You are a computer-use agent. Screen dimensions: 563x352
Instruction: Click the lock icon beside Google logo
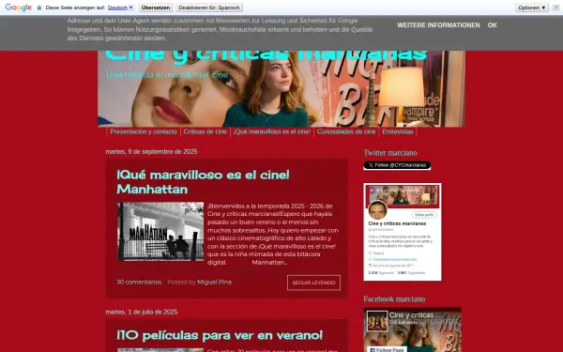pyautogui.click(x=39, y=8)
